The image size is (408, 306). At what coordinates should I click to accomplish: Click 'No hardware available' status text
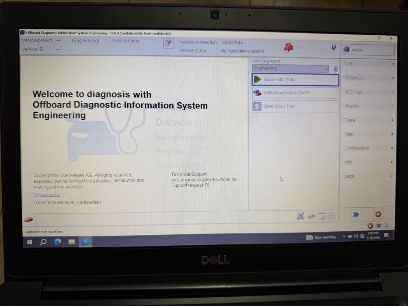[x=242, y=51]
